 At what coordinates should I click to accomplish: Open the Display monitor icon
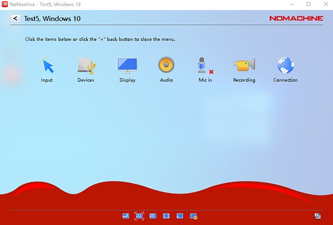point(127,67)
